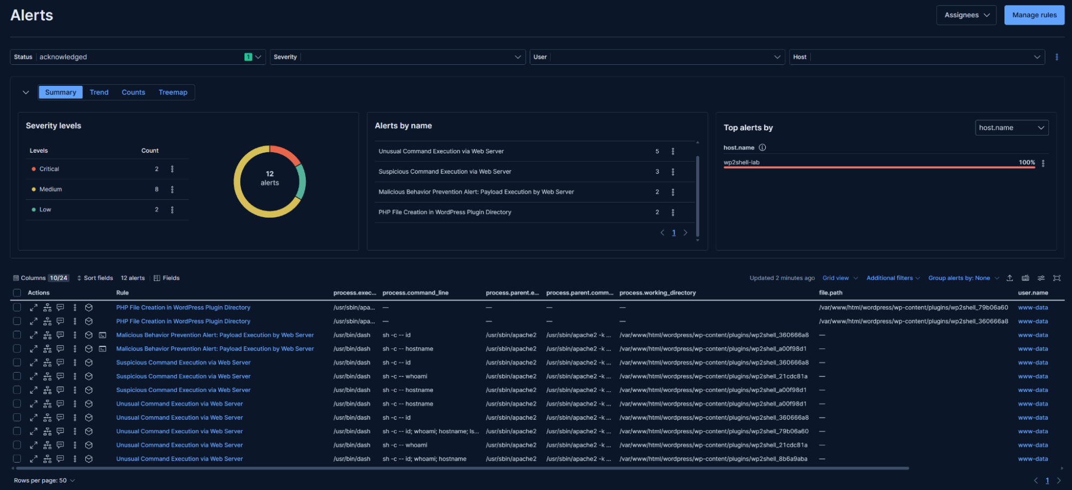This screenshot has height=490, width=1072.
Task: Click the 12 alerts donut chart
Action: click(x=270, y=181)
